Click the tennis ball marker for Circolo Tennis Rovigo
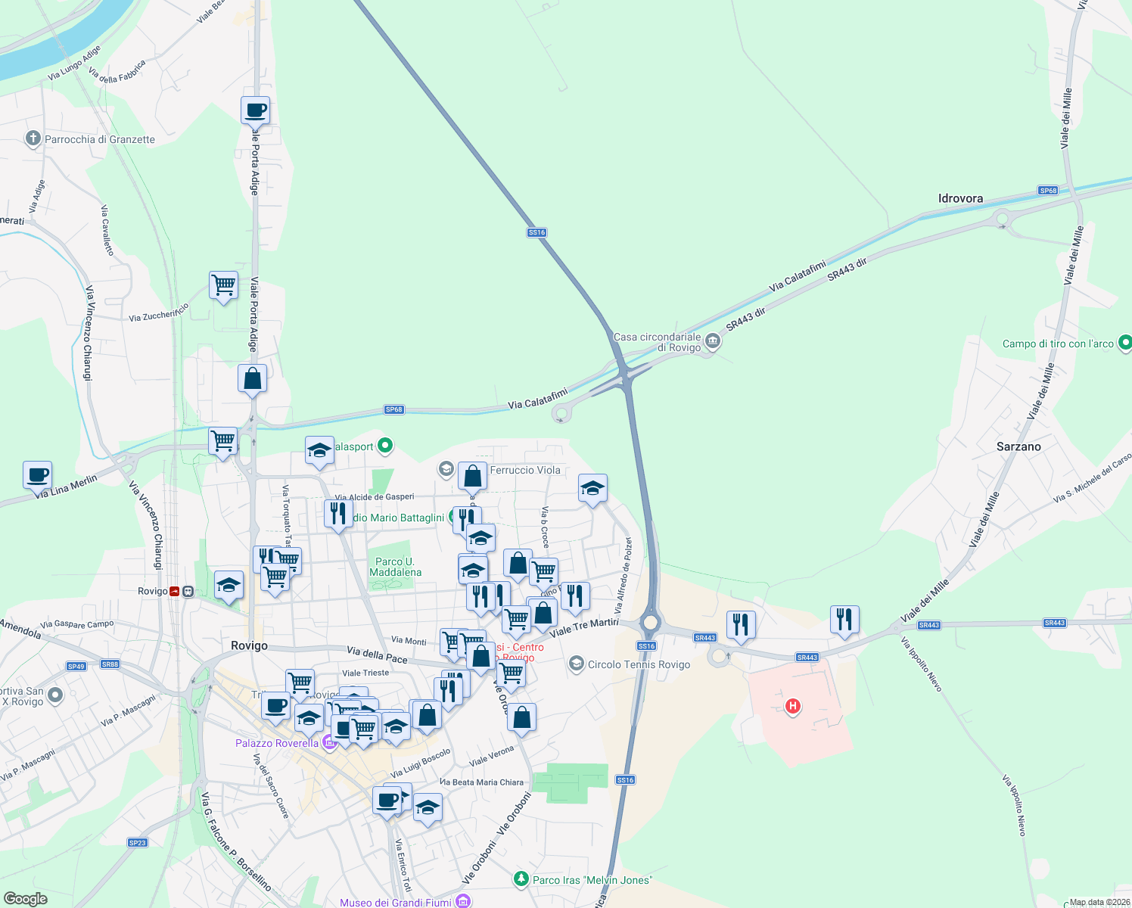1132x908 pixels. (x=576, y=664)
